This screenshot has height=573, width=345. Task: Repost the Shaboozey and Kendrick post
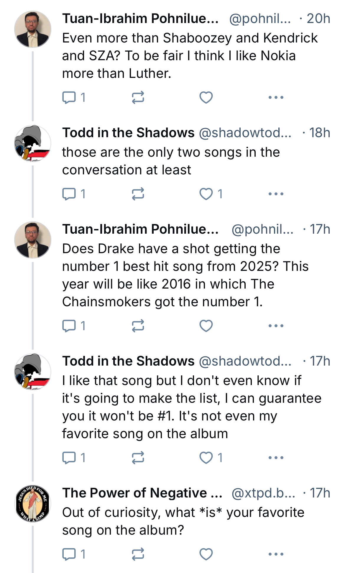(x=138, y=97)
